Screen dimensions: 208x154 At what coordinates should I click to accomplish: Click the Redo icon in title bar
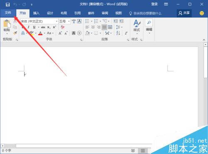coord(24,5)
